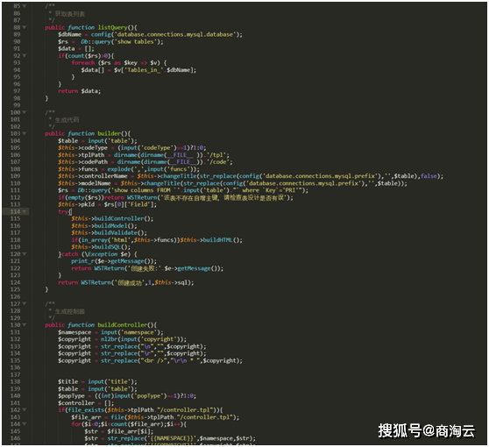Fold the comment block starting at line 127

coord(25,303)
